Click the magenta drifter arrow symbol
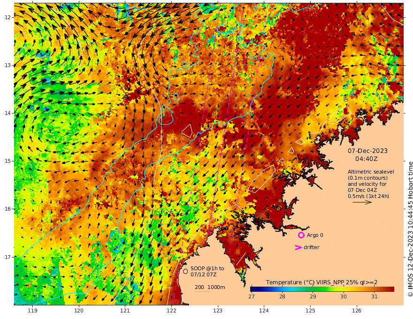413x319 pixels. click(x=298, y=247)
